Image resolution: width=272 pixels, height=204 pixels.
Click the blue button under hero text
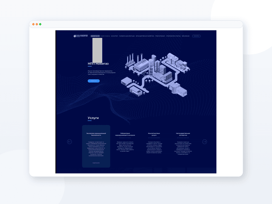tap(93, 81)
